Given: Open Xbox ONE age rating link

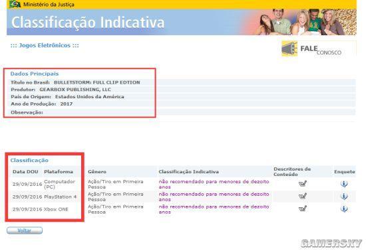Looking at the screenshot, I should tap(214, 209).
